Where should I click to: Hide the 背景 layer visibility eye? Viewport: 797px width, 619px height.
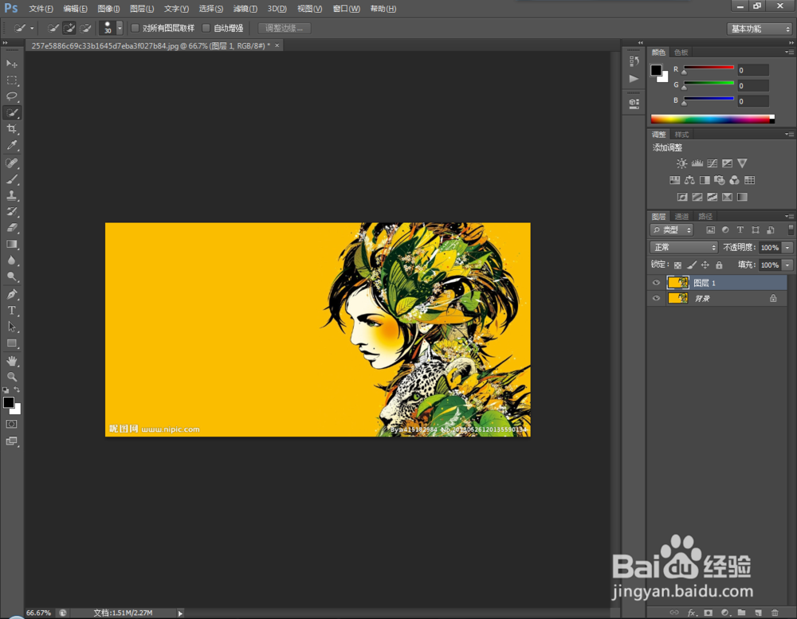pos(656,298)
